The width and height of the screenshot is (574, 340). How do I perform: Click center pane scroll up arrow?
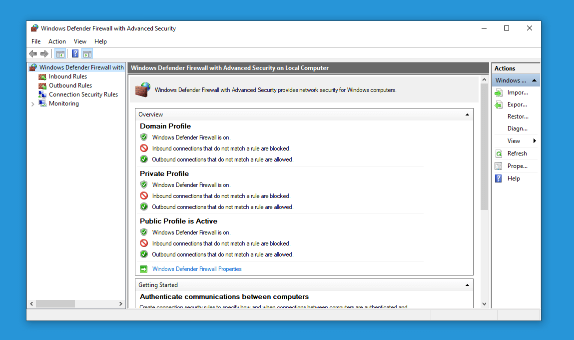[x=484, y=79]
